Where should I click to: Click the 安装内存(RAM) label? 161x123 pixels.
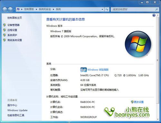[x=59, y=80]
